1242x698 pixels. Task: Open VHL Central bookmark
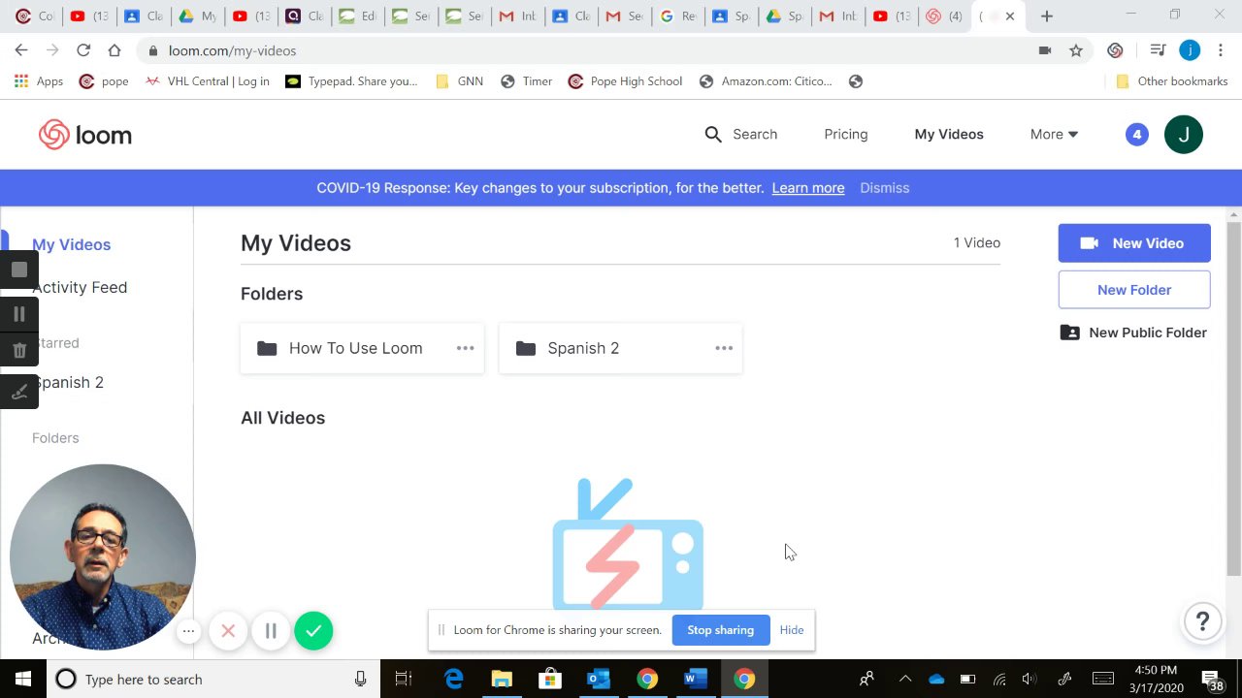(207, 81)
